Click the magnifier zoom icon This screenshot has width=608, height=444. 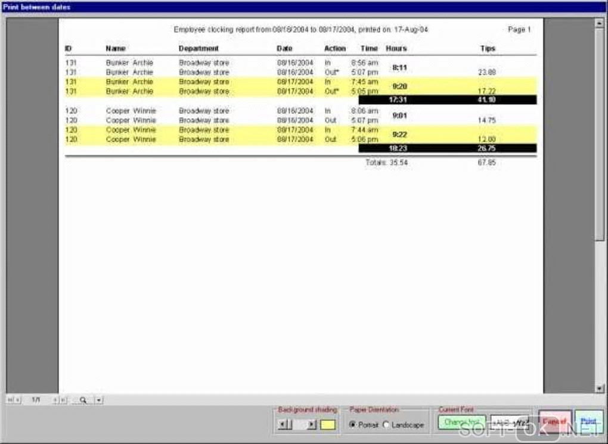[x=83, y=400]
